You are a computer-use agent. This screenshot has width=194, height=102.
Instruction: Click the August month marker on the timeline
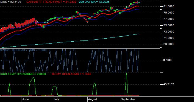93,99
